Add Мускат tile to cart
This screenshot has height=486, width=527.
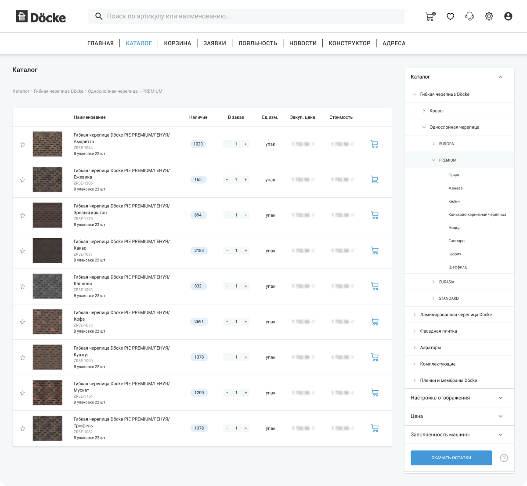tap(375, 393)
